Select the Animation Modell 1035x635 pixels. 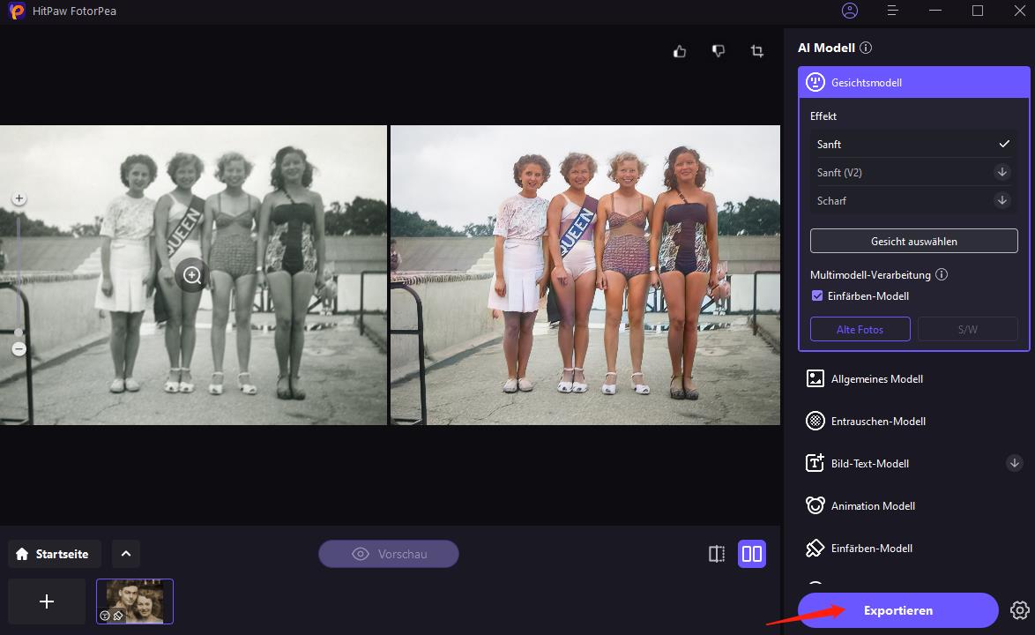873,505
